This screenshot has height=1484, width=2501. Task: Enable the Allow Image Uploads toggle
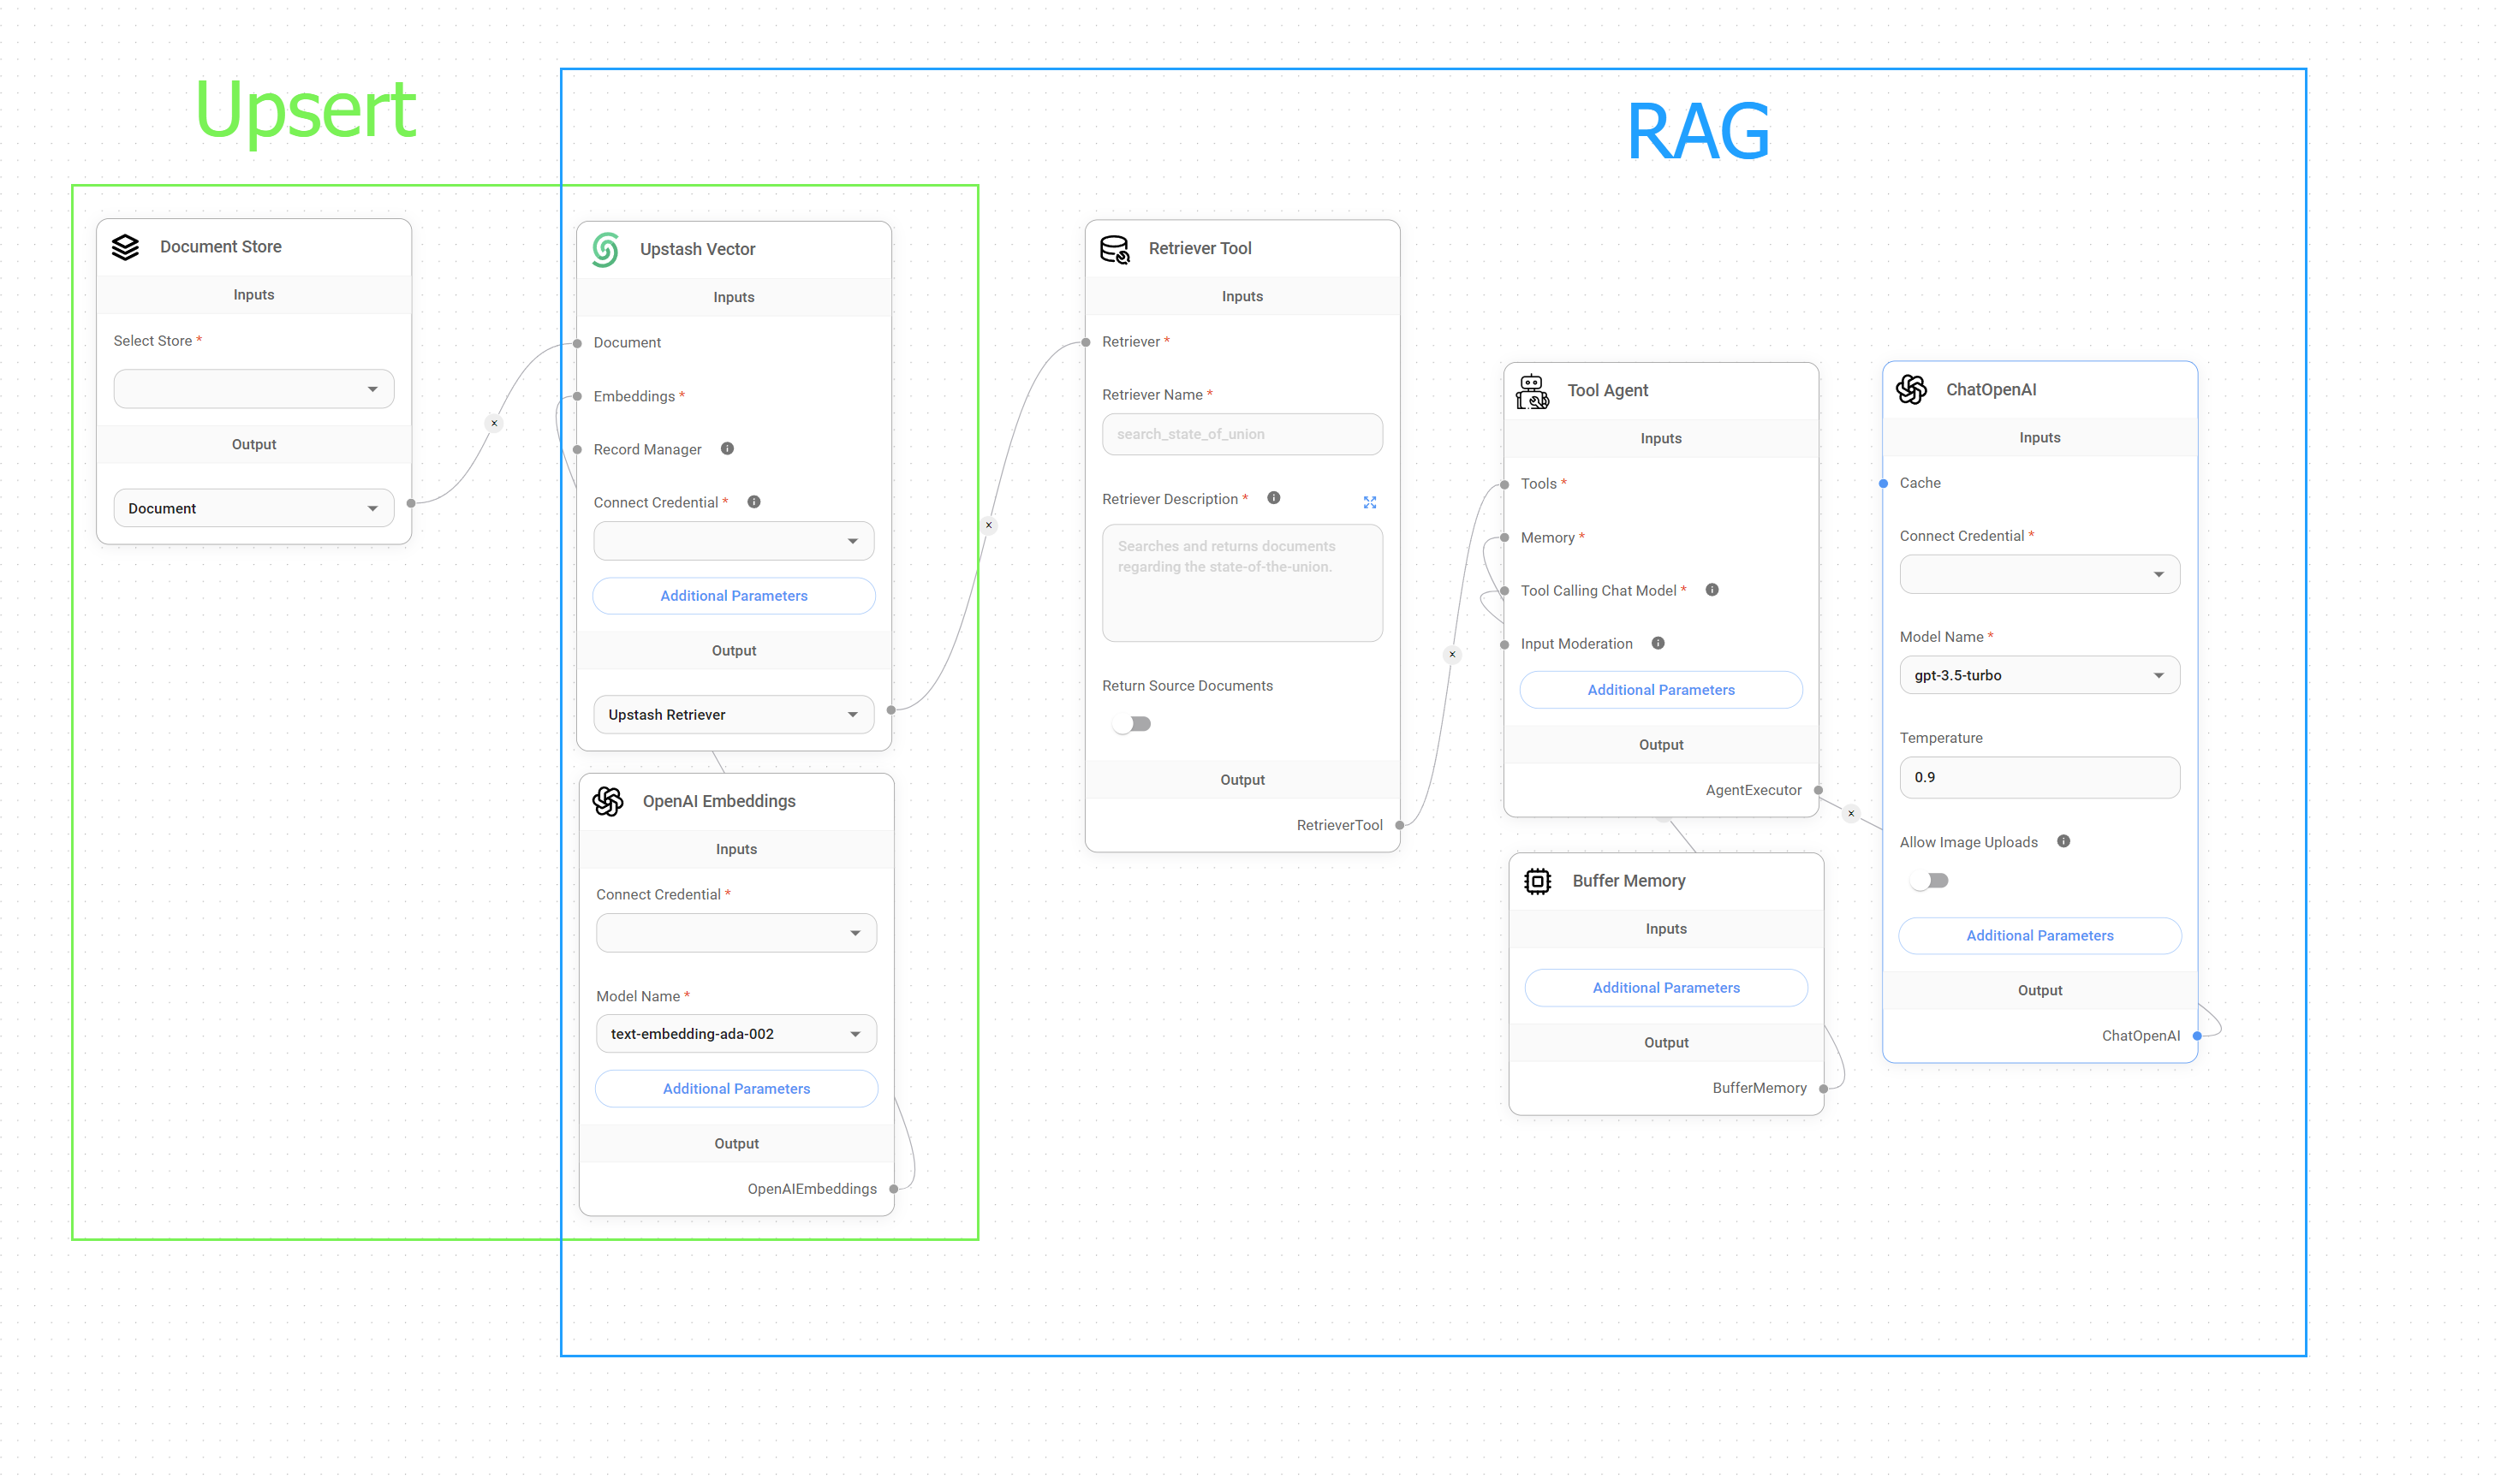tap(1930, 880)
